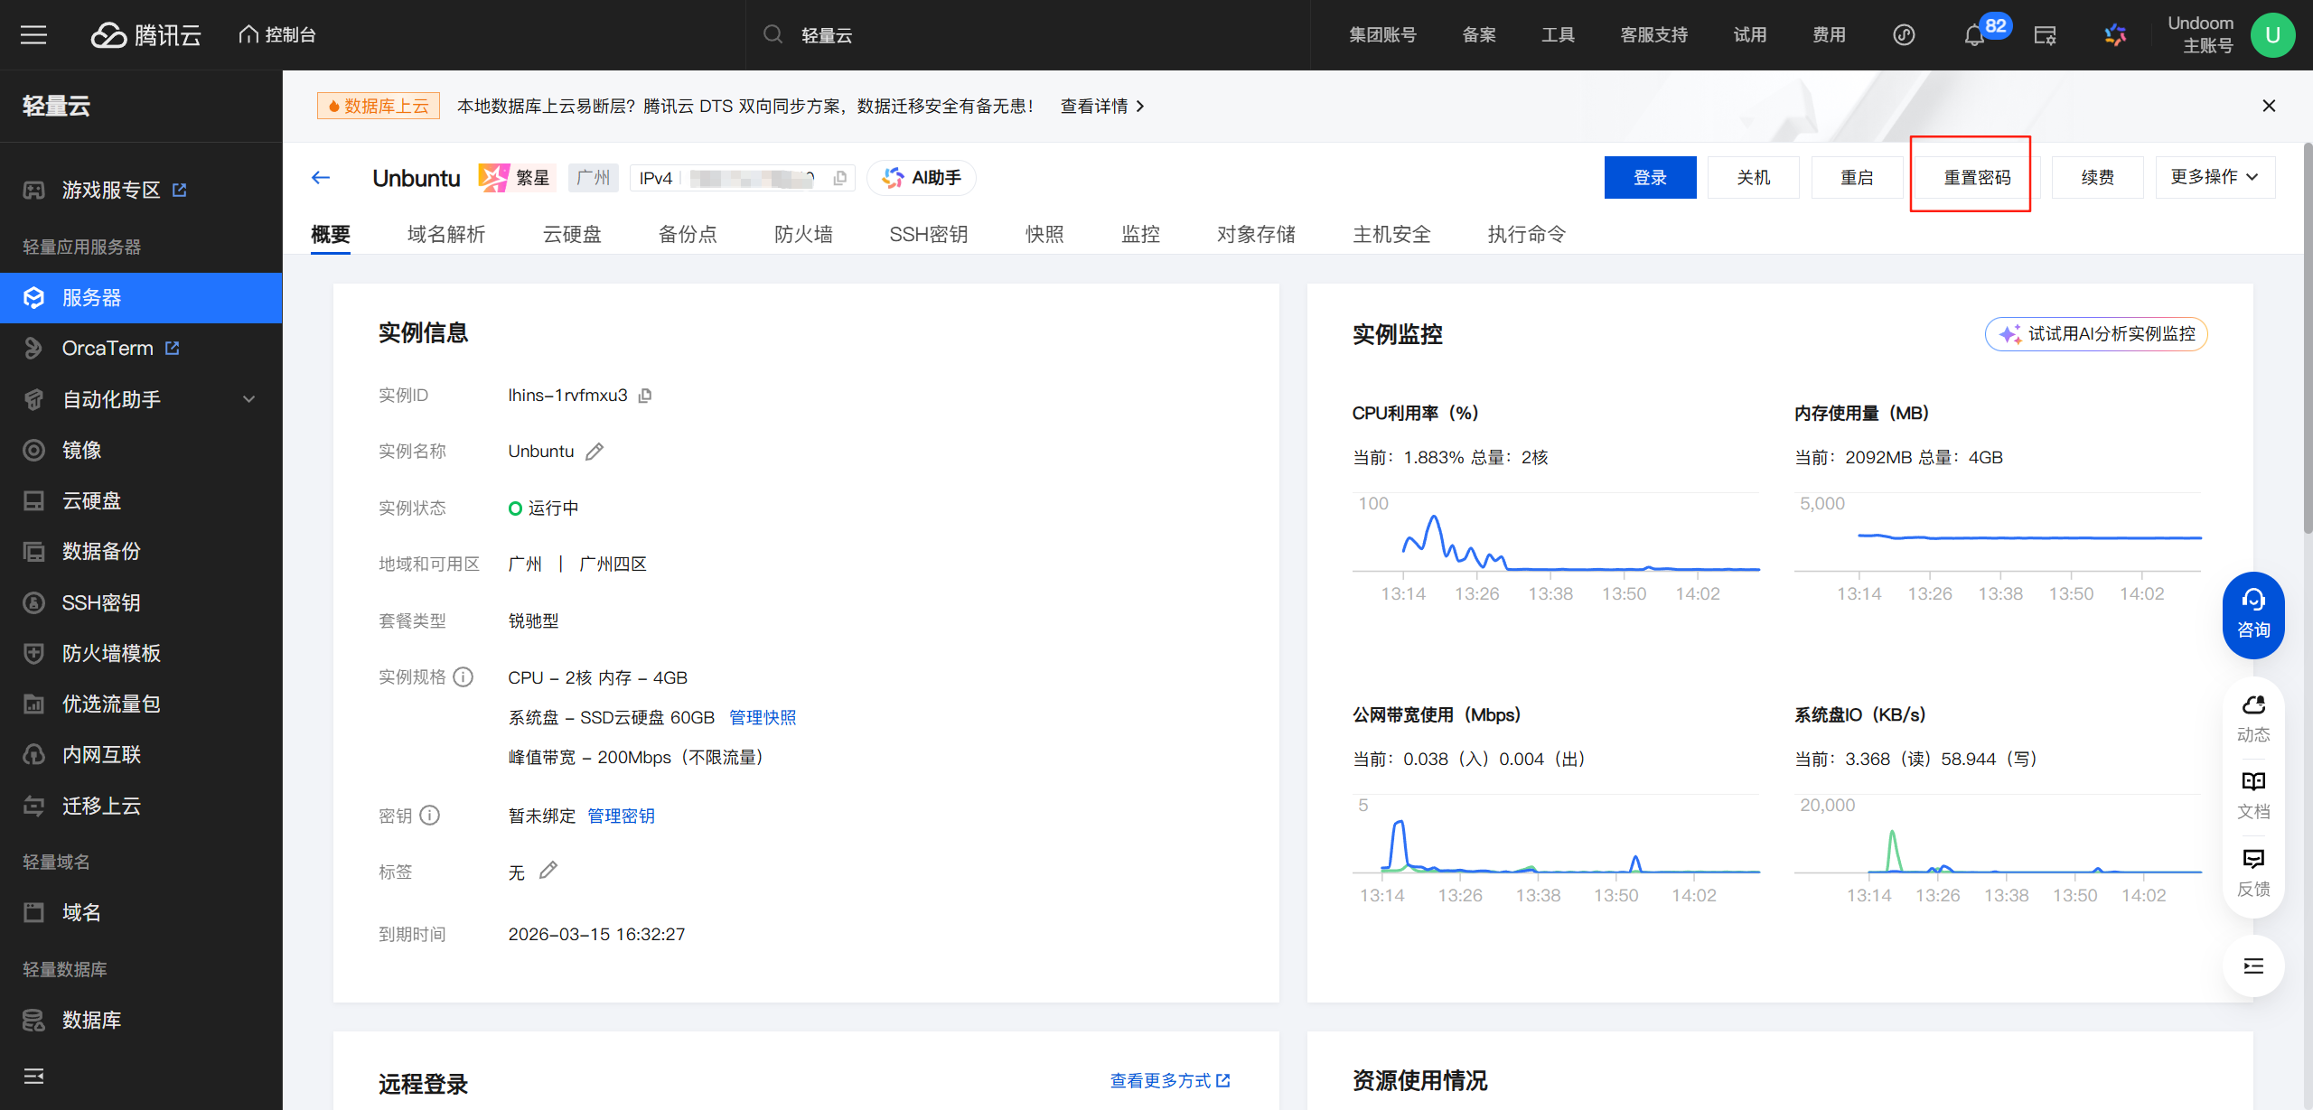This screenshot has height=1110, width=2313.
Task: Click the search box with 轻量云
Action: click(994, 35)
